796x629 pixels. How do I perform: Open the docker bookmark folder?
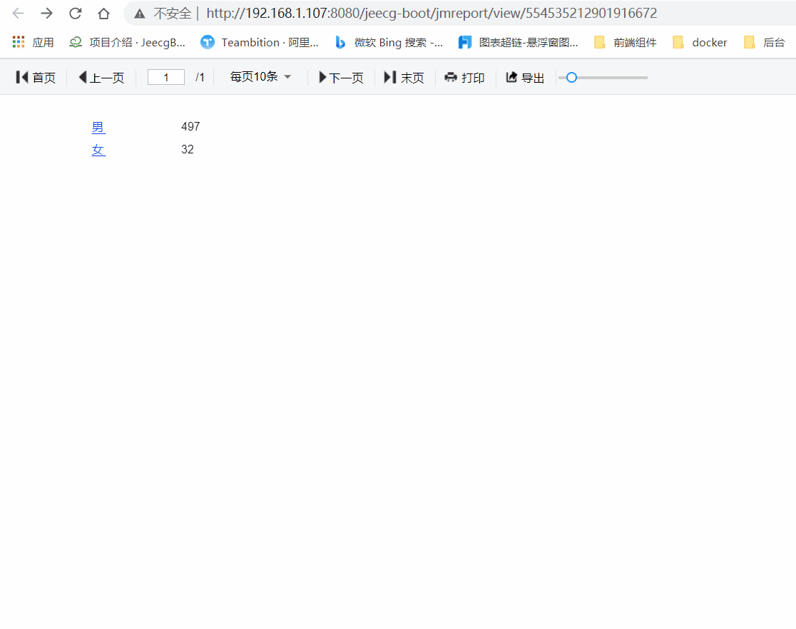pyautogui.click(x=700, y=42)
